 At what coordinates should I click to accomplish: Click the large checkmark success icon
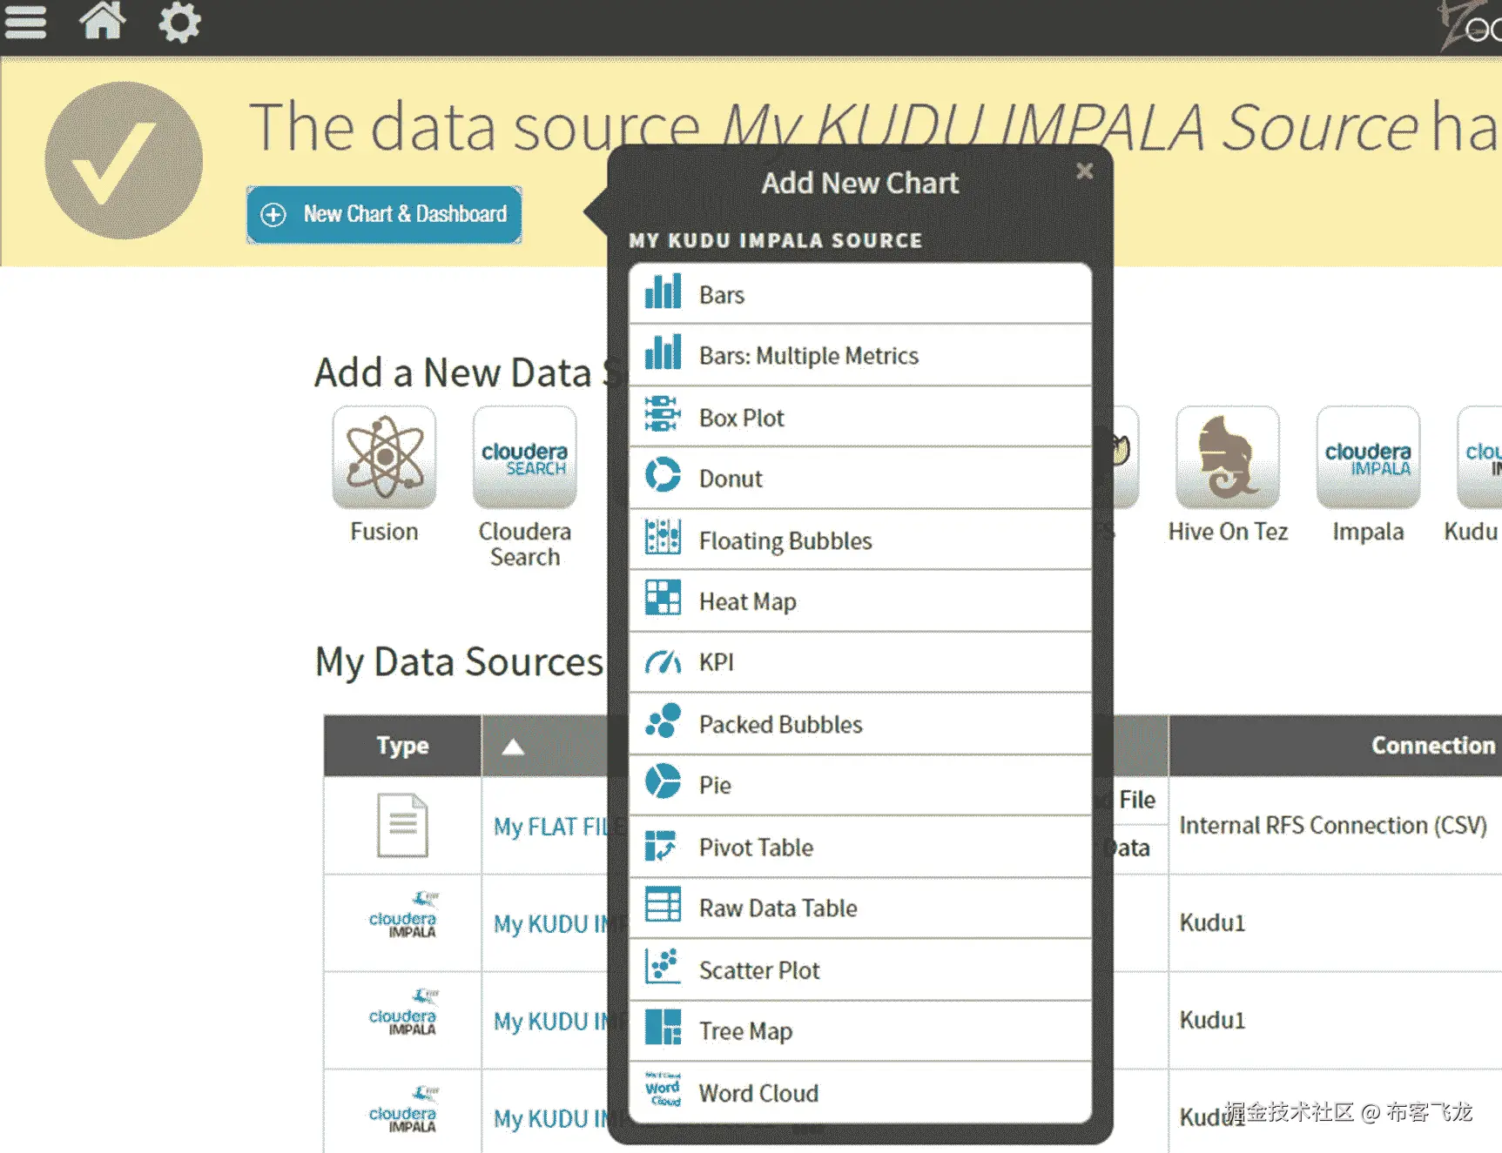[x=124, y=161]
